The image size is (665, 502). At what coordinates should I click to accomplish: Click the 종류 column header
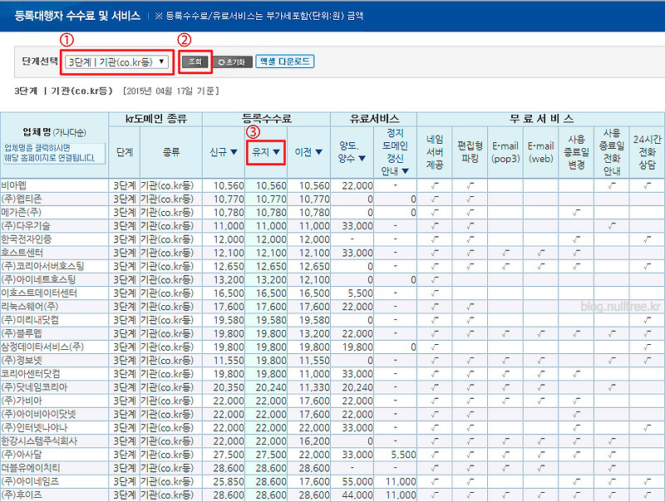pyautogui.click(x=171, y=152)
